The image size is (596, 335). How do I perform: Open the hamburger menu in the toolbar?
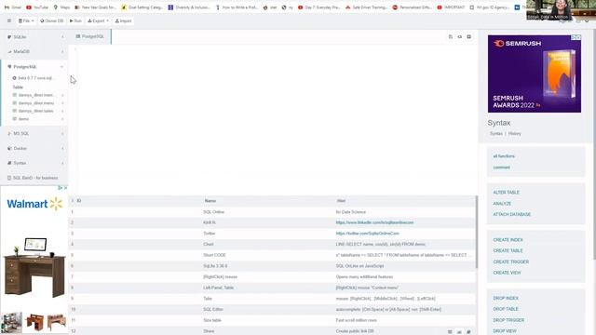point(9,20)
